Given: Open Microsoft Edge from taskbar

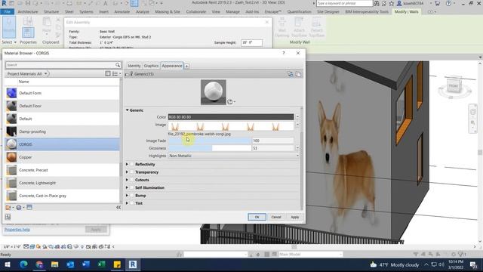Looking at the screenshot, I should coord(23,264).
